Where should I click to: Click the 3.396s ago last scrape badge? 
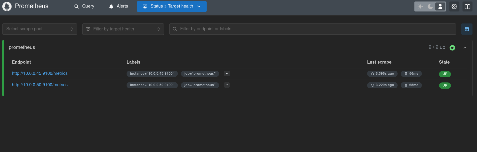(382, 74)
